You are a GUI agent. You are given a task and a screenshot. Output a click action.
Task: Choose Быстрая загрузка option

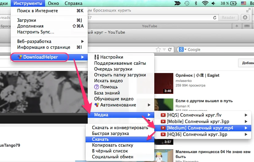tap(120, 133)
